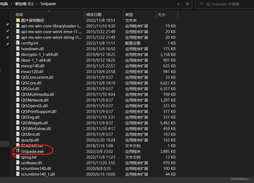Click the vcruntime140_1.dll file icon
Viewport: 254px width, 183px height.
pyautogui.click(x=18, y=174)
